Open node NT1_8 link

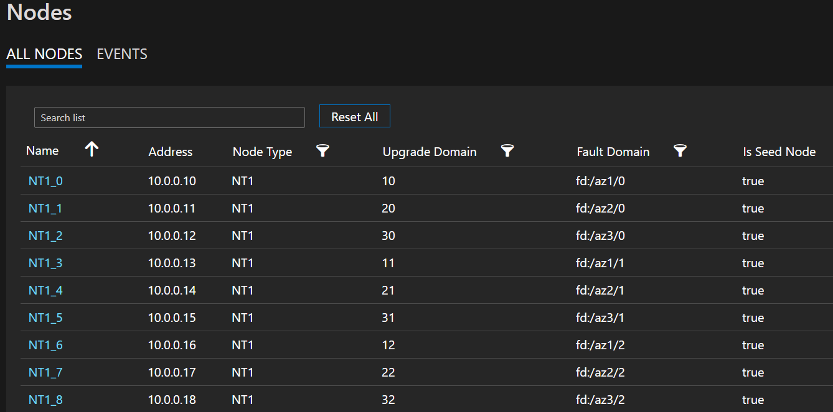point(45,400)
